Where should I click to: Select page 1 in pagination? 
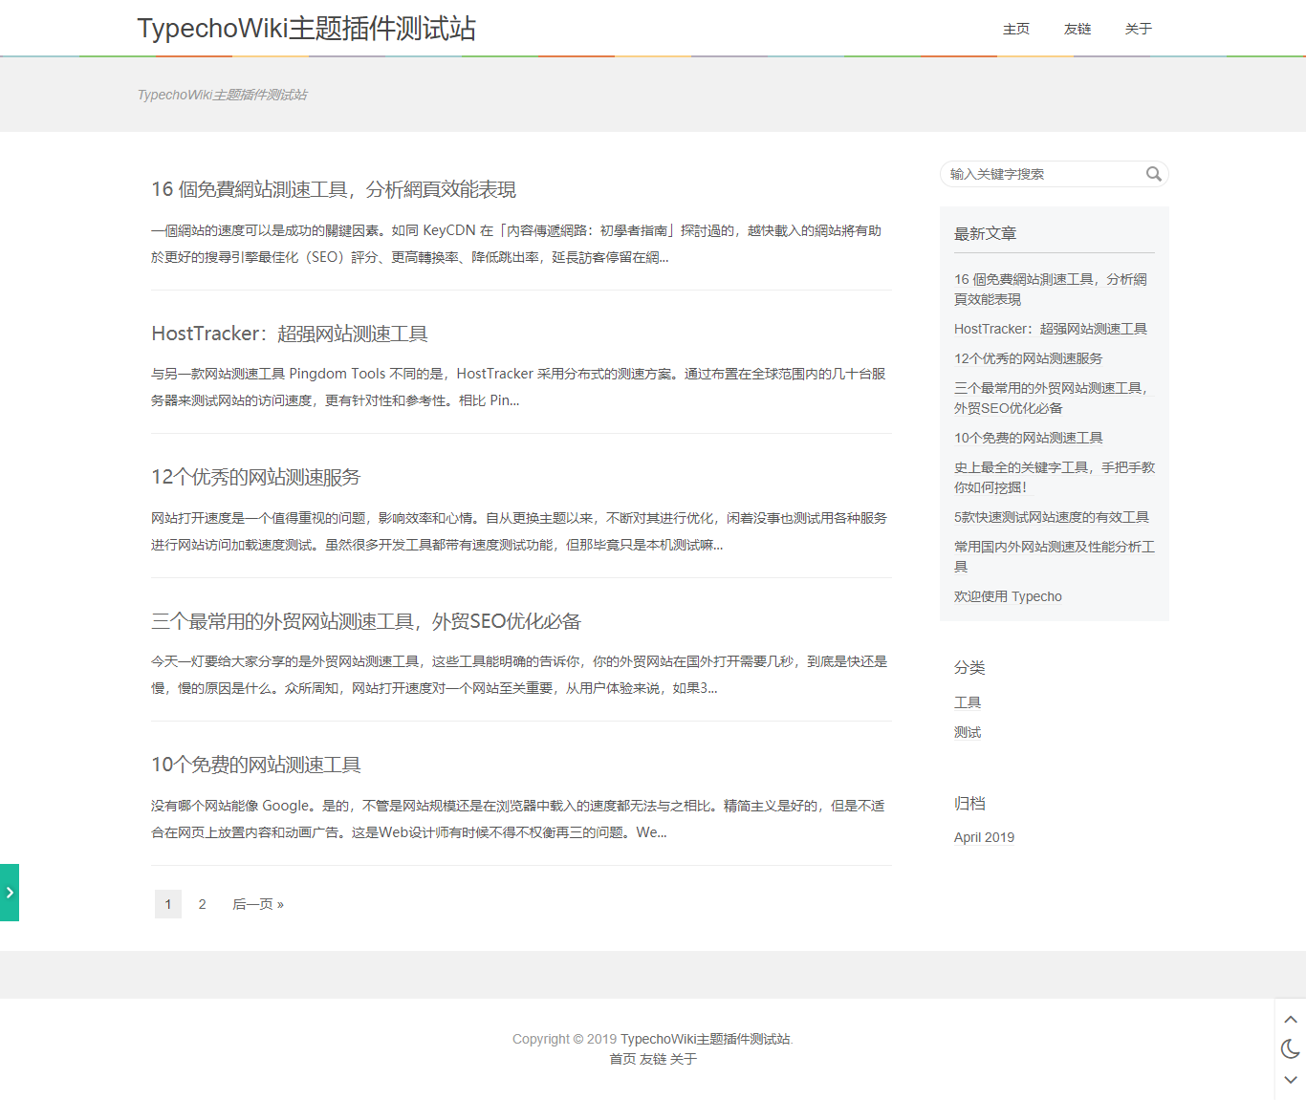point(168,904)
